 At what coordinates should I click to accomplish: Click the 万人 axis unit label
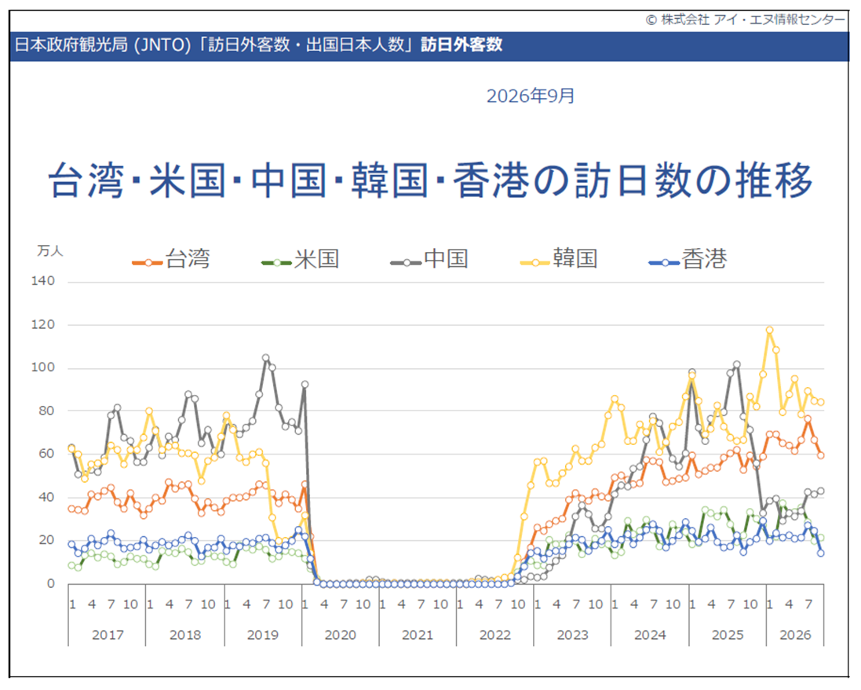[x=50, y=251]
